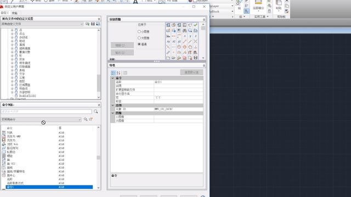
Task: Click the 重置默认值 button
Action: click(x=191, y=72)
